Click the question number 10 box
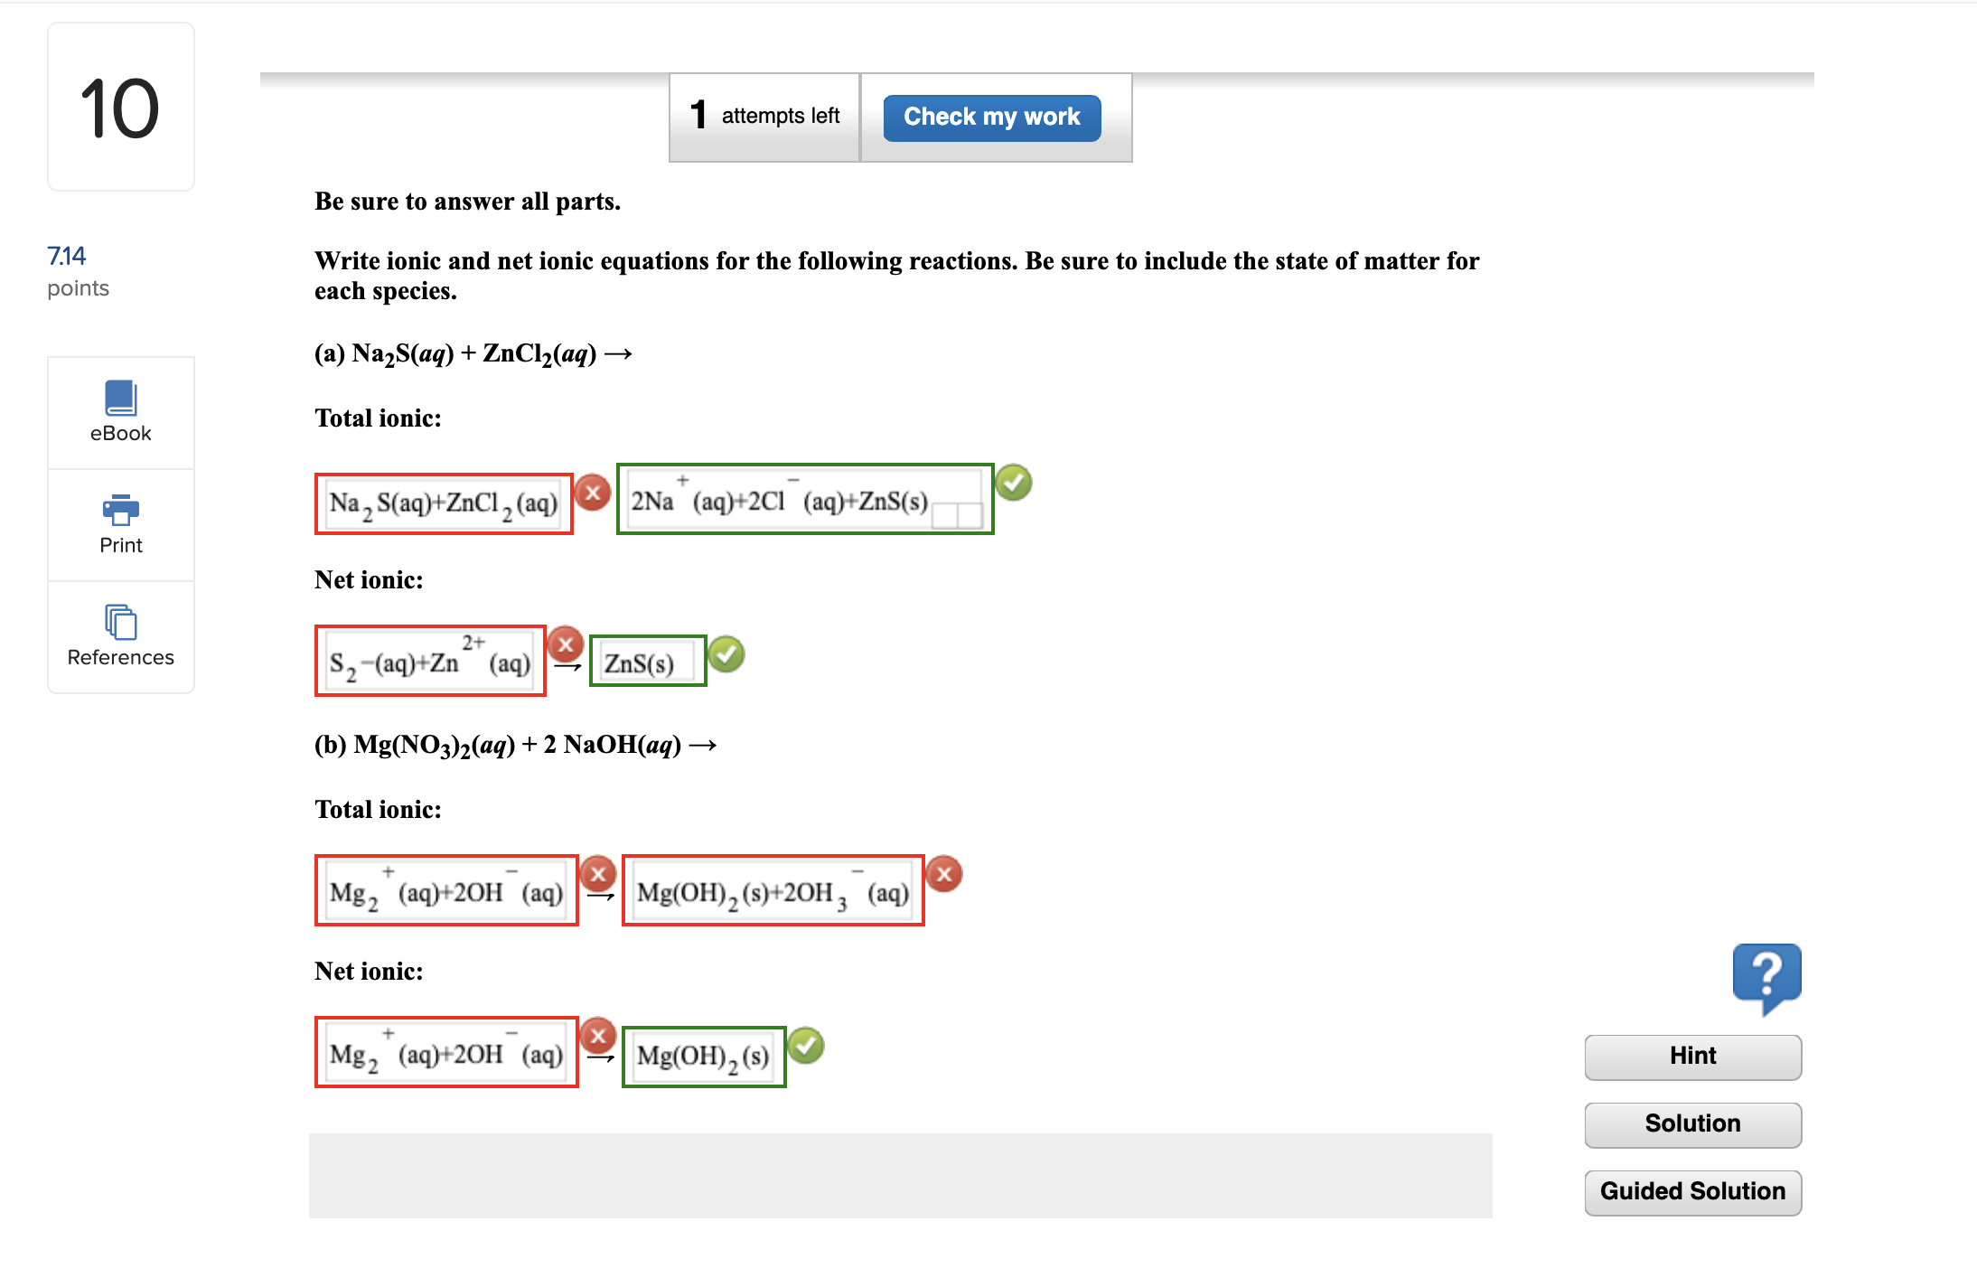Viewport: 1977px width, 1278px height. click(120, 106)
